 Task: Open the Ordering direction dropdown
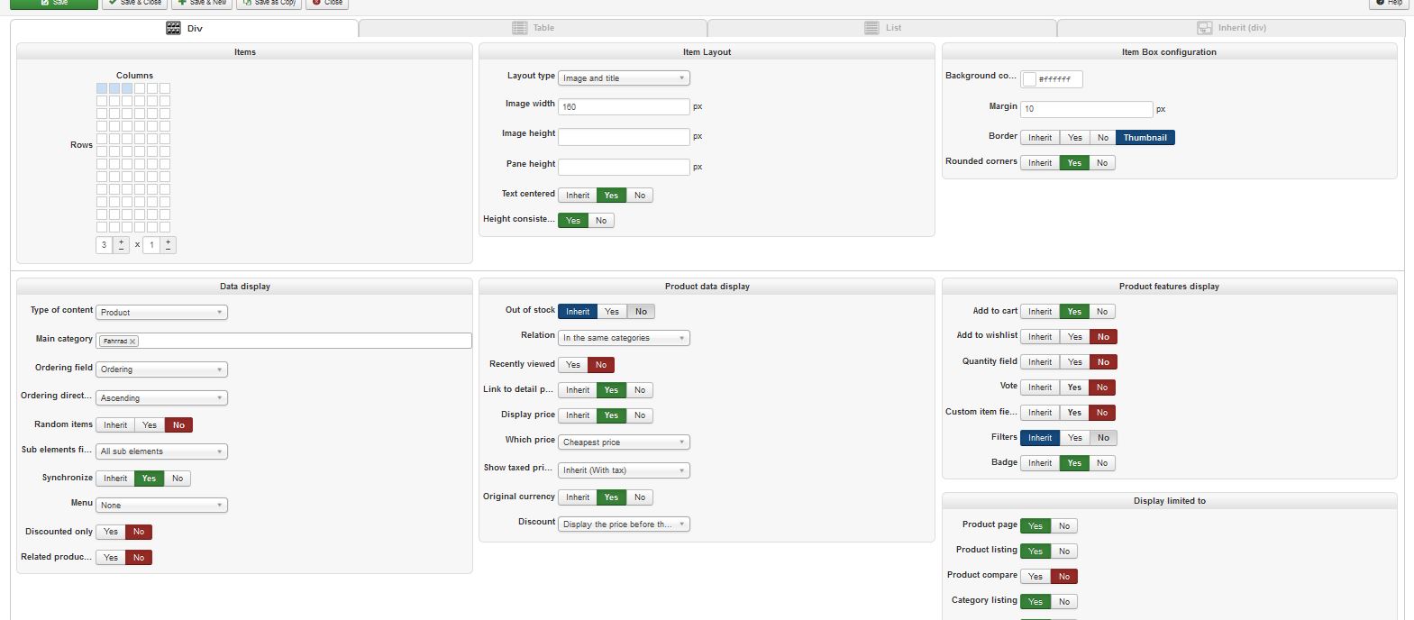click(x=161, y=398)
